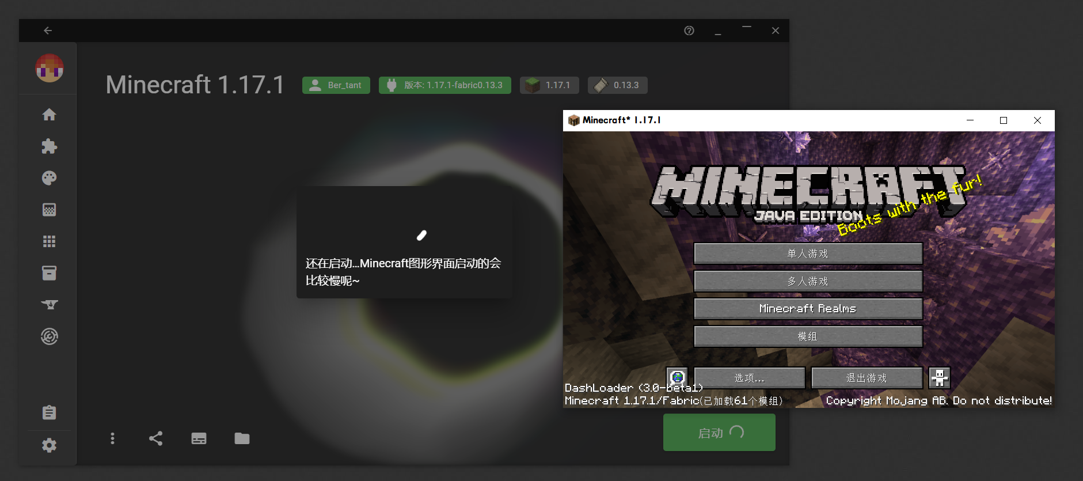Open the help question-mark icon in launcher

pyautogui.click(x=689, y=31)
